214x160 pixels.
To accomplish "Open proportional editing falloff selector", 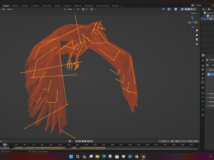I will click(95, 9).
